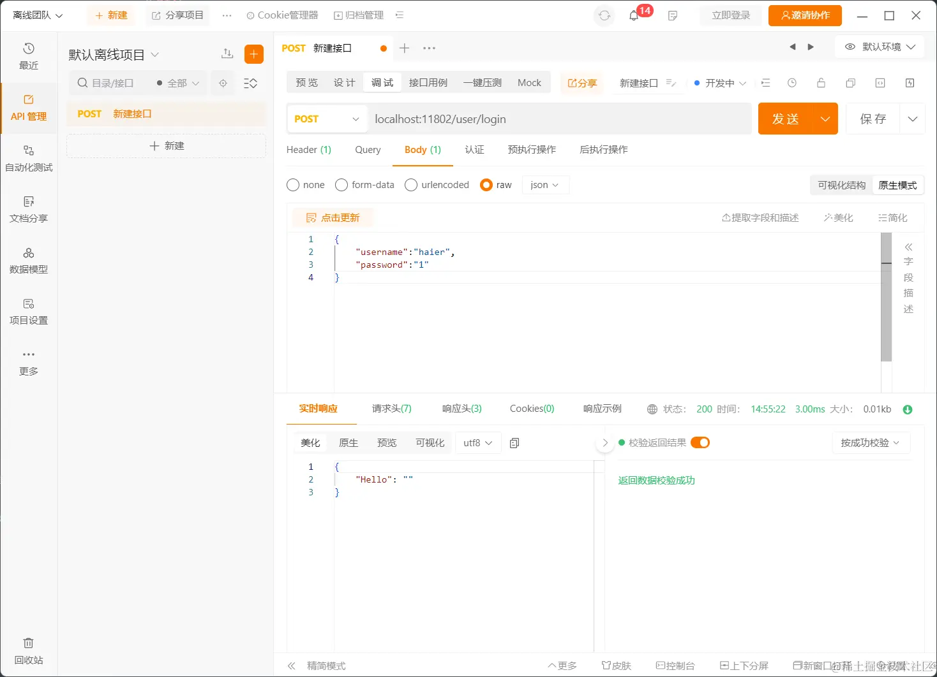Open the 开发中 status dropdown
Screen dimensions: 937x677
[720, 83]
